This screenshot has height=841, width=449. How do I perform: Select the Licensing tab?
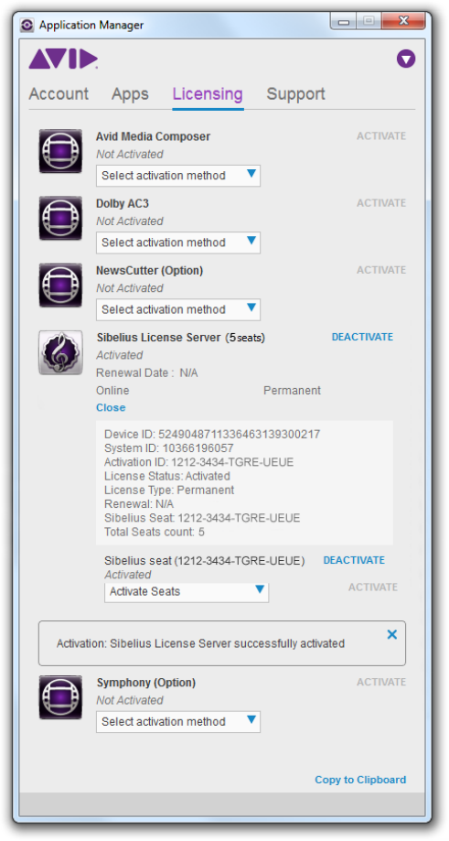tap(208, 95)
